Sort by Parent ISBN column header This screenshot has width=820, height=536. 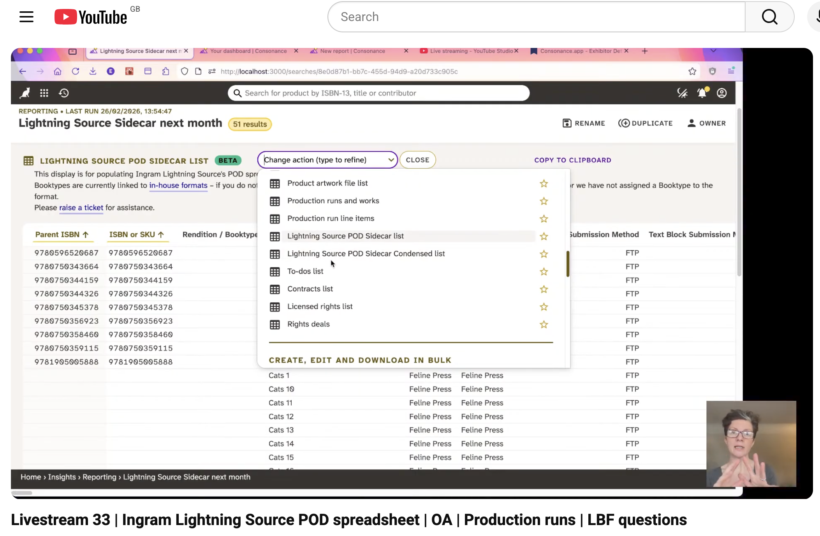click(62, 235)
